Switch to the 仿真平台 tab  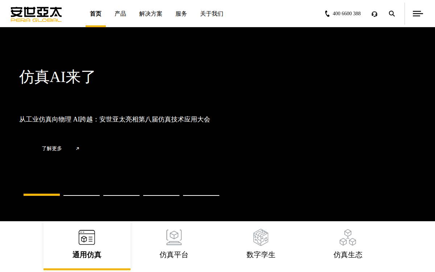click(x=174, y=246)
